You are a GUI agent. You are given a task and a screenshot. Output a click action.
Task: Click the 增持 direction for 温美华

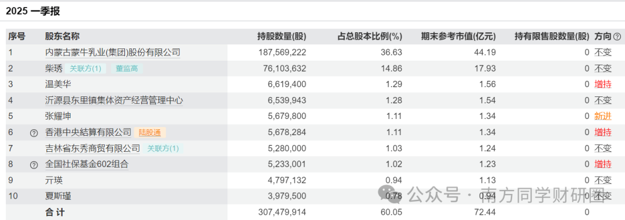602,84
